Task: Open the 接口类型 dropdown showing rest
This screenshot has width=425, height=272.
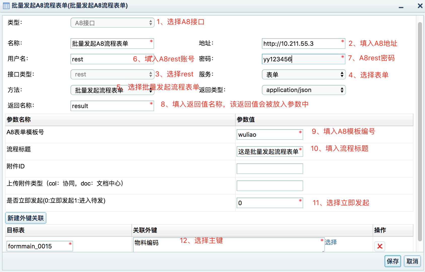Action: pyautogui.click(x=112, y=74)
